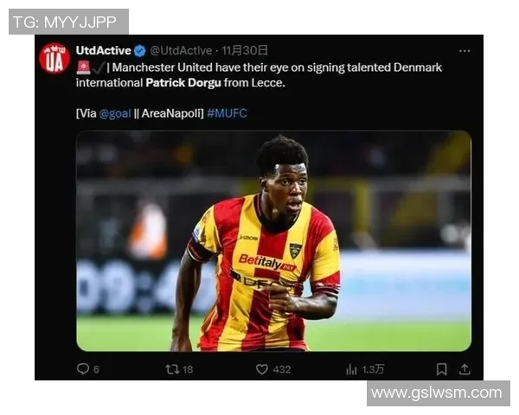
Task: Click the www.gslwsm.com watermark
Action: pyautogui.click(x=439, y=393)
